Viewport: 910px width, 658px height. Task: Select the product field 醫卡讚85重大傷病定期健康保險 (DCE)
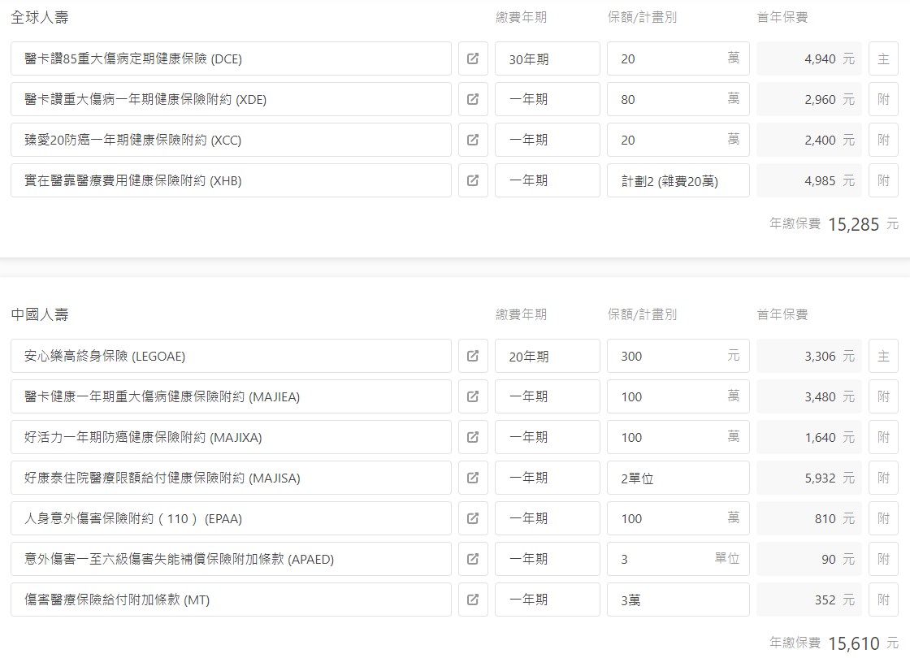(x=231, y=58)
